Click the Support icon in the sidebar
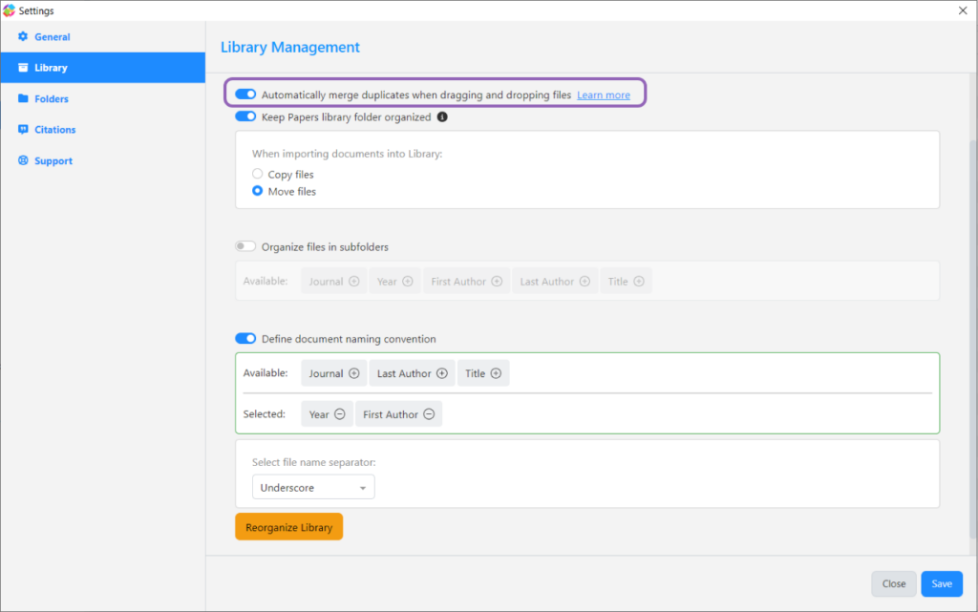Viewport: 978px width, 612px height. [x=22, y=160]
